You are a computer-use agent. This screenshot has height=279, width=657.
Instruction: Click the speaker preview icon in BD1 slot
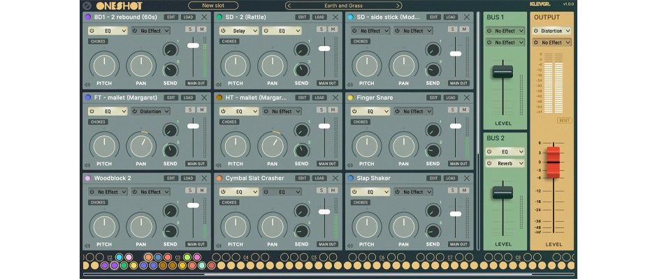click(x=87, y=83)
